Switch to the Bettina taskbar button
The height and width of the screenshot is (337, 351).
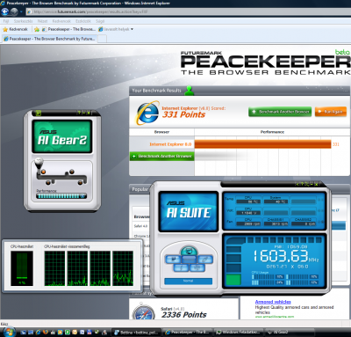(137, 332)
